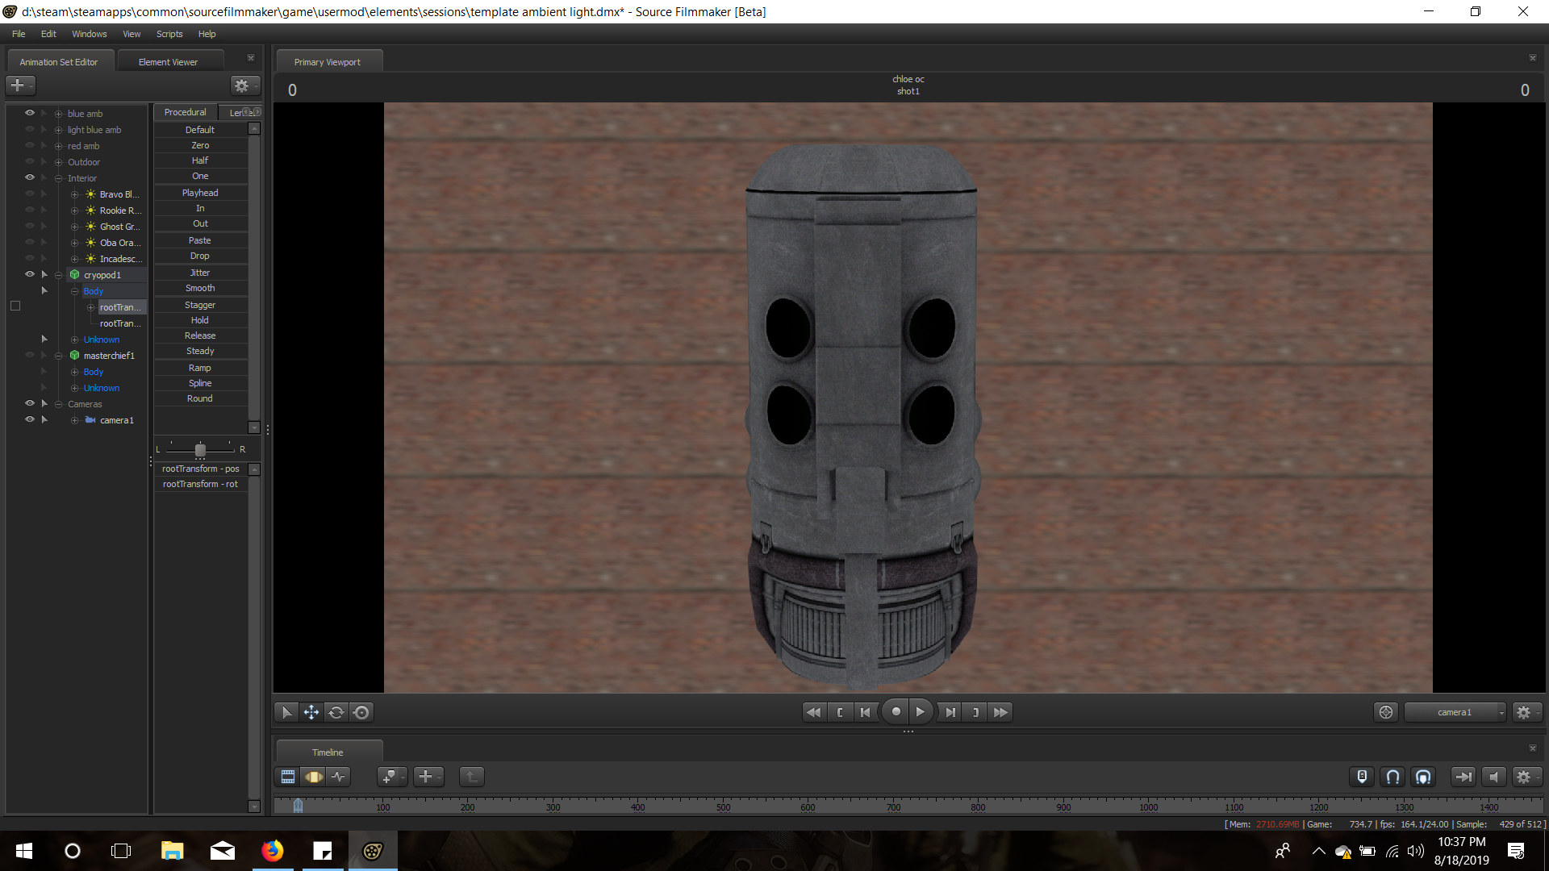The height and width of the screenshot is (871, 1549).
Task: Collapse the Interior group in tree
Action: (x=58, y=178)
